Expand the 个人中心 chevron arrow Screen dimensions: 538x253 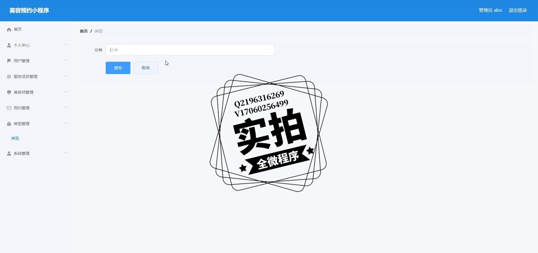coord(66,45)
